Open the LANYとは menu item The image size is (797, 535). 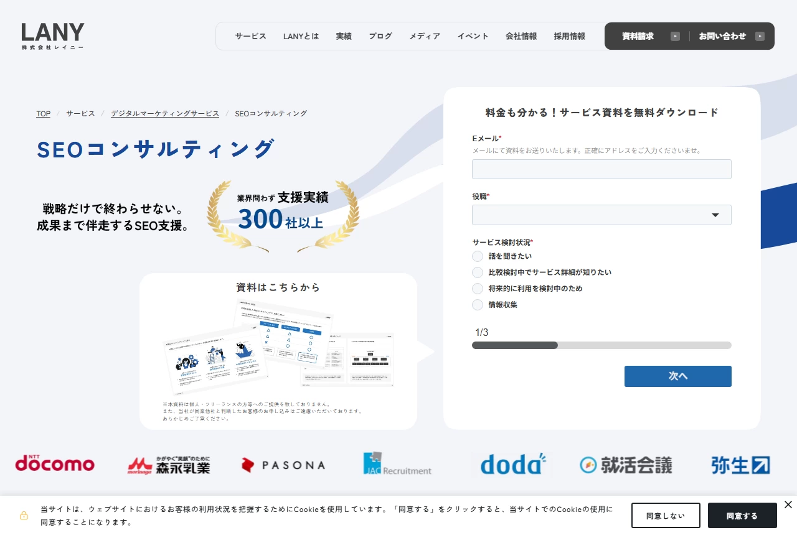point(301,36)
